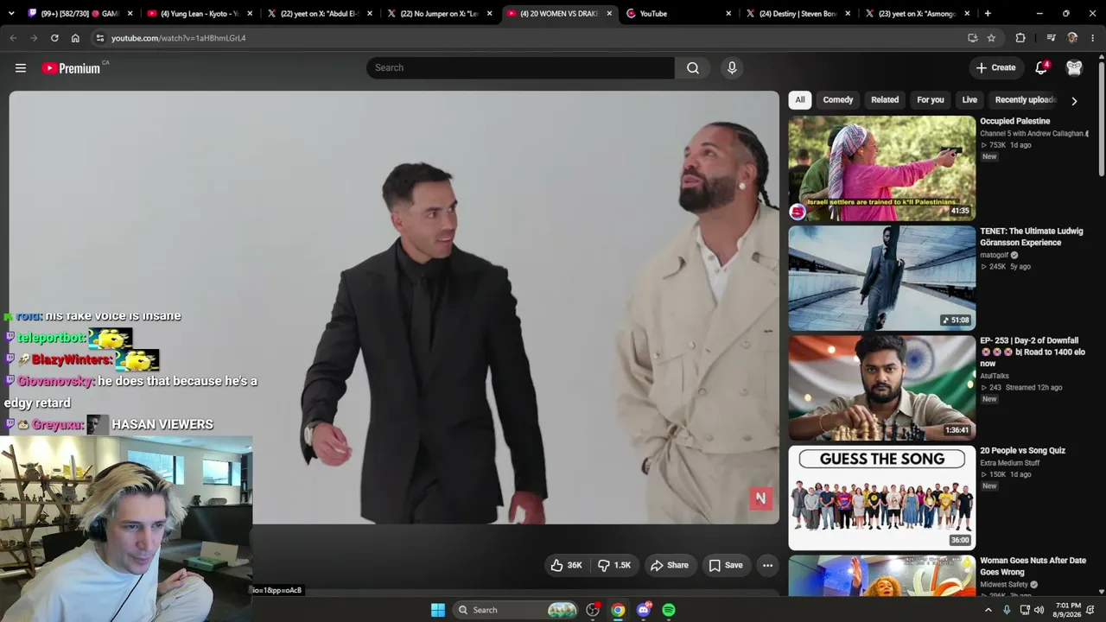Select the For you filter chip
The image size is (1106, 622).
[931, 100]
